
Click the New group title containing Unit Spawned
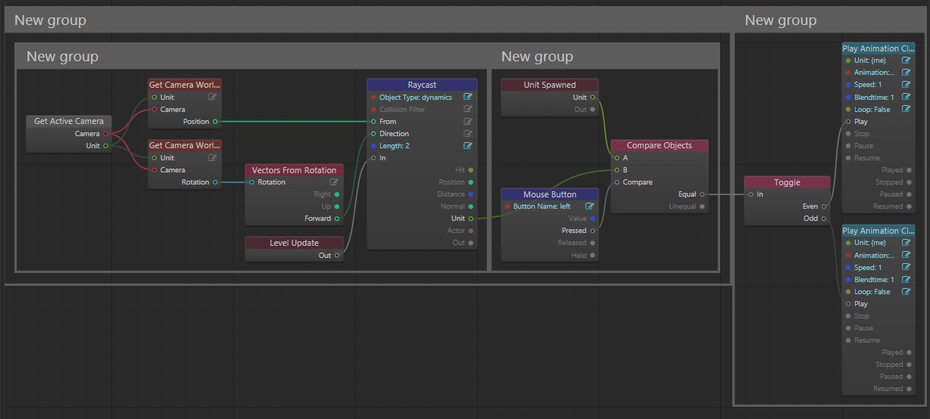click(x=537, y=57)
